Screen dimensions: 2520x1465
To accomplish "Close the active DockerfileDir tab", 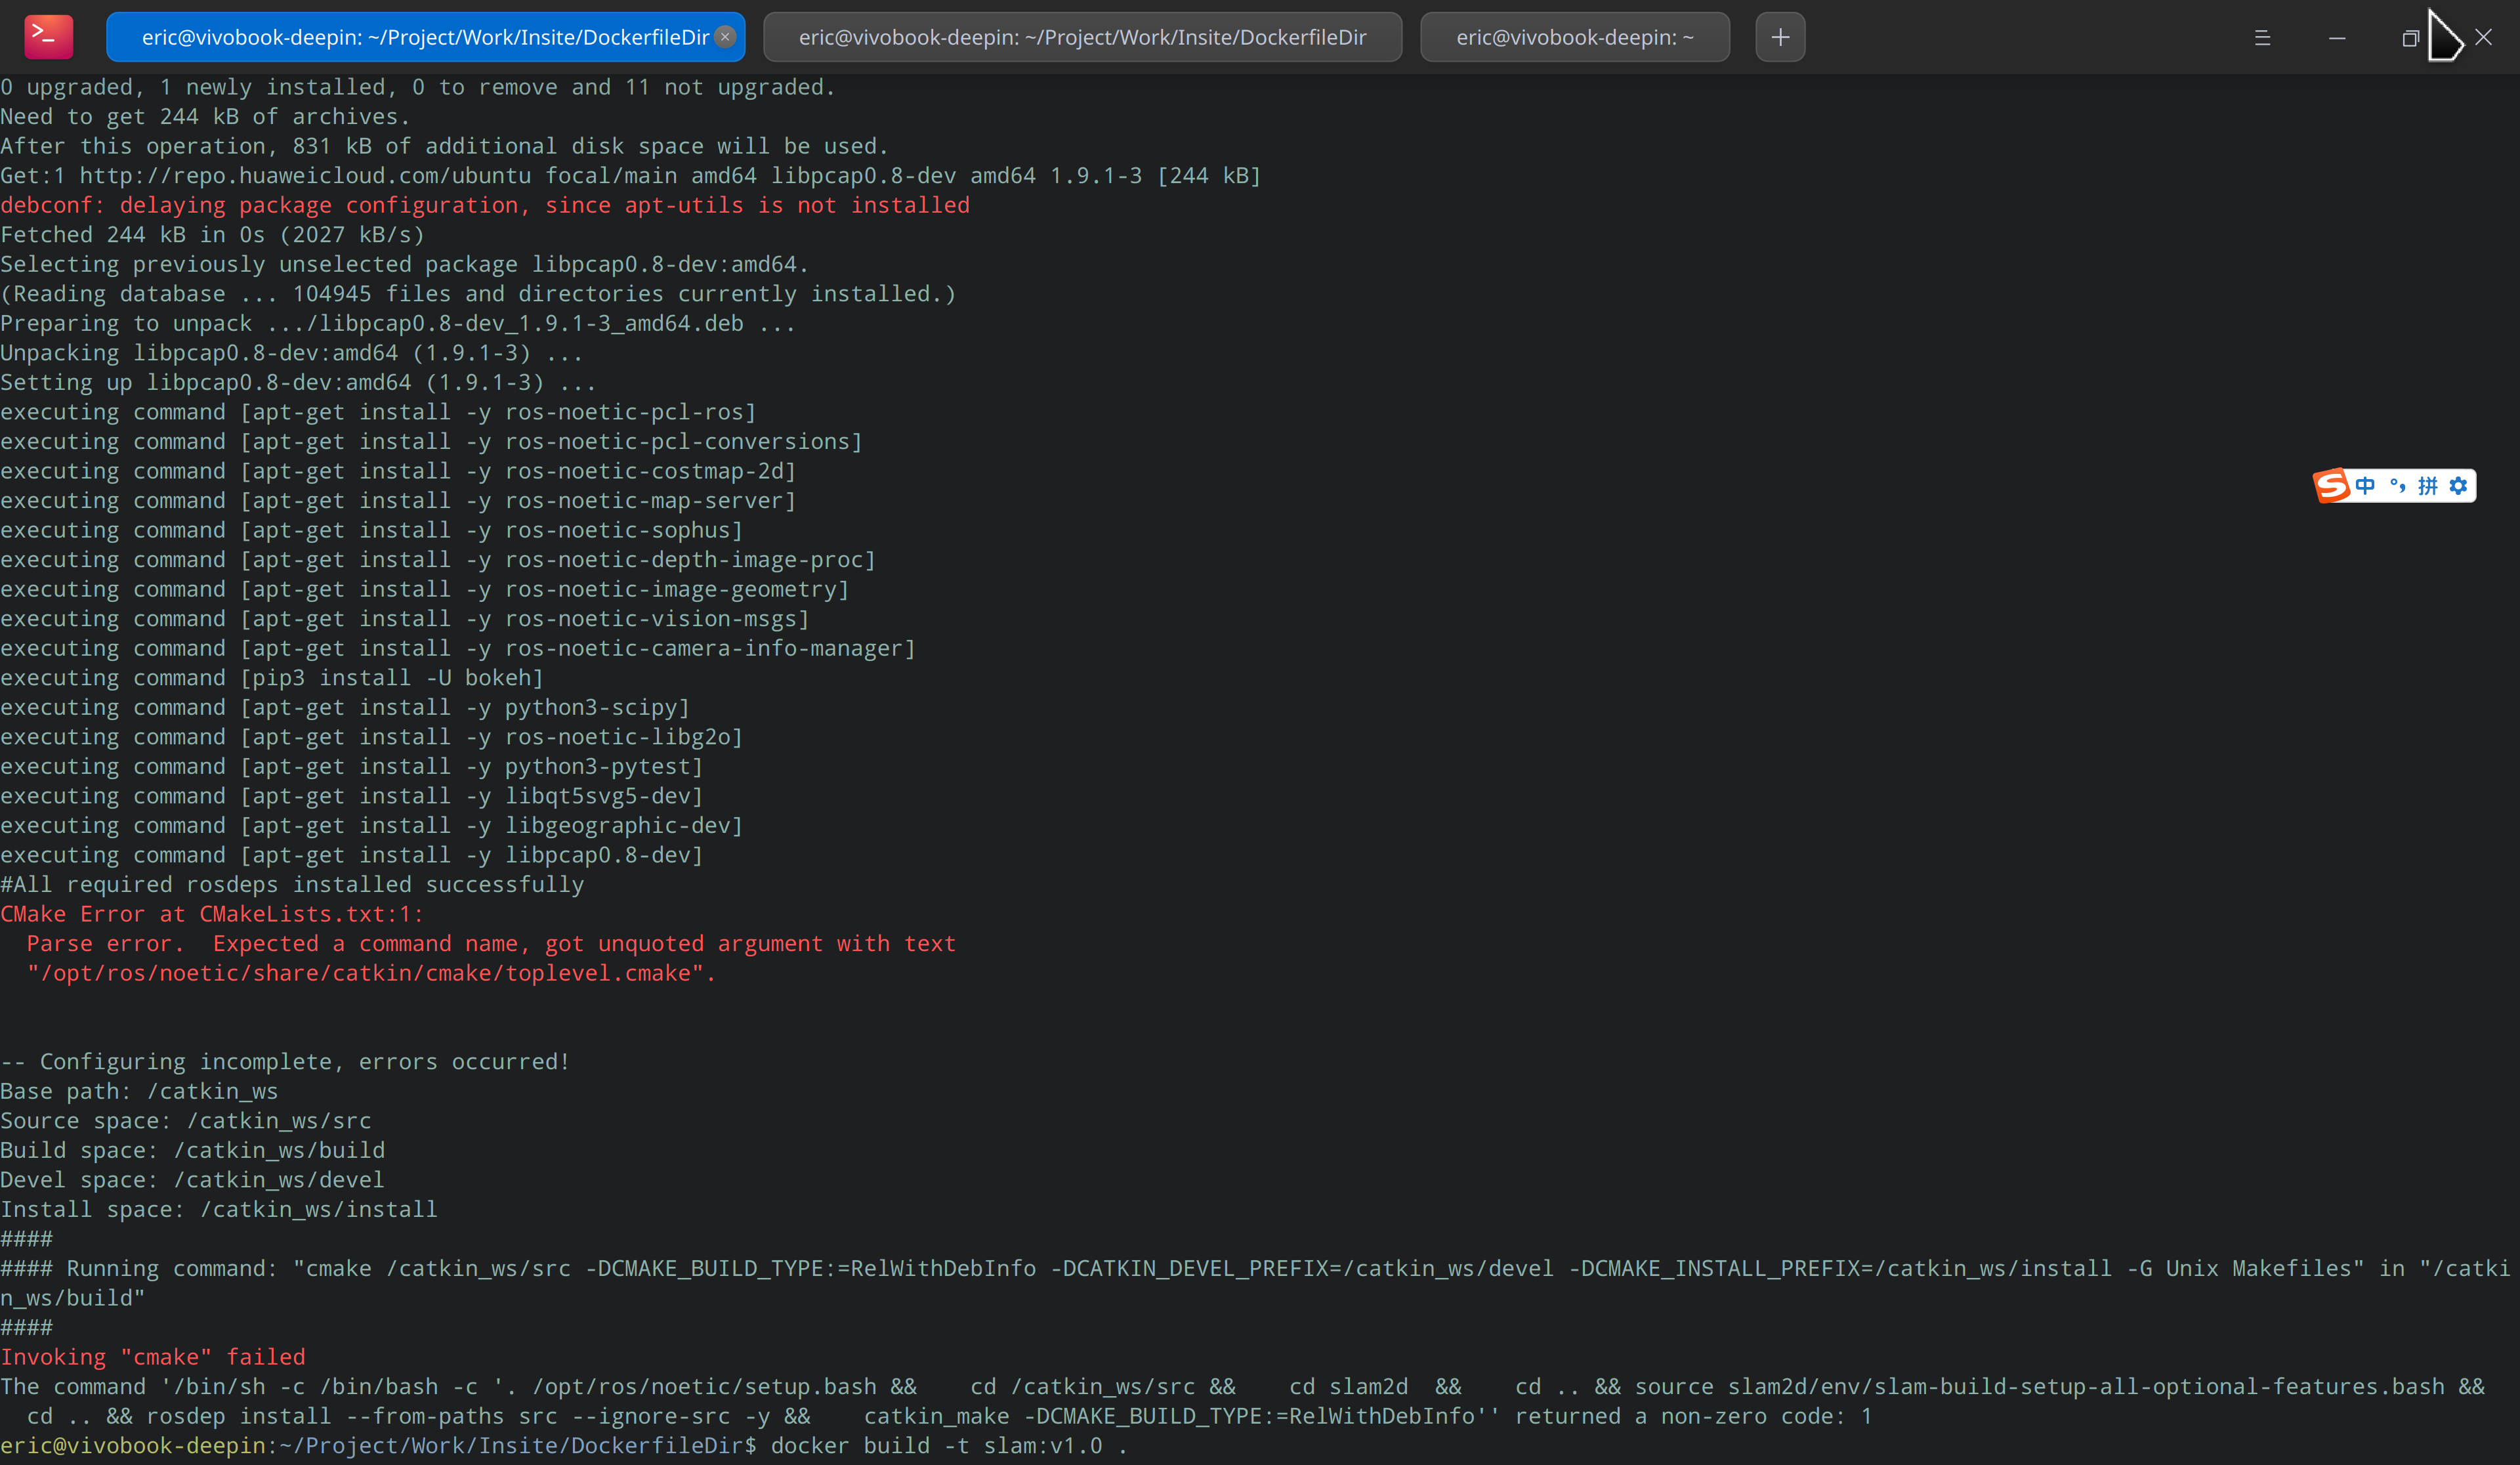I will tap(725, 37).
